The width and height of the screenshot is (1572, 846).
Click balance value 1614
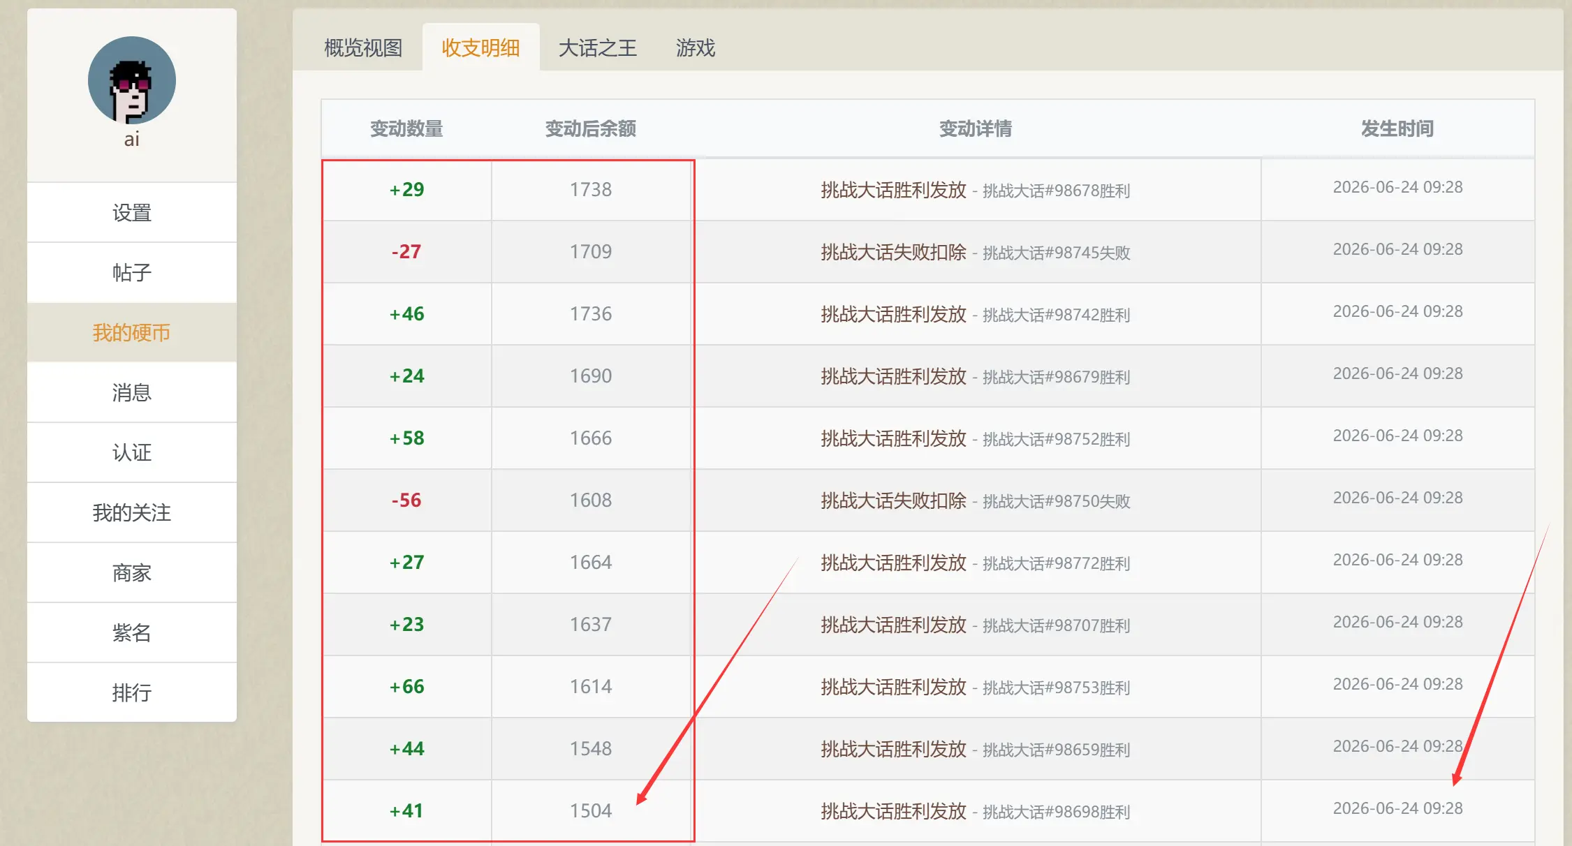click(591, 686)
